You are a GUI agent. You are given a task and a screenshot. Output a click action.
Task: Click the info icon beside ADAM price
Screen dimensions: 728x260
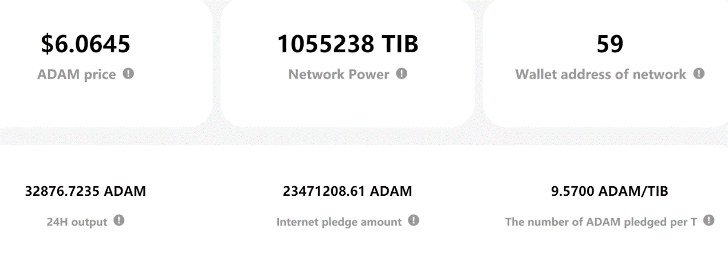point(129,74)
